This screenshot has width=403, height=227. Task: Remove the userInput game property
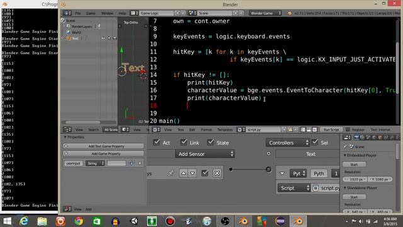(x=140, y=163)
